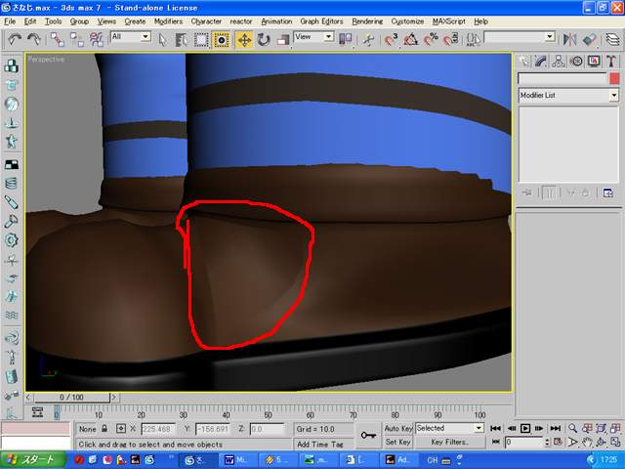Toggle Auto Key animation mode

click(x=398, y=428)
